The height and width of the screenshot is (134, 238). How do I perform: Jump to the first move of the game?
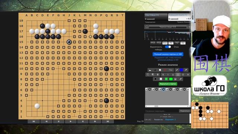tap(34, 121)
